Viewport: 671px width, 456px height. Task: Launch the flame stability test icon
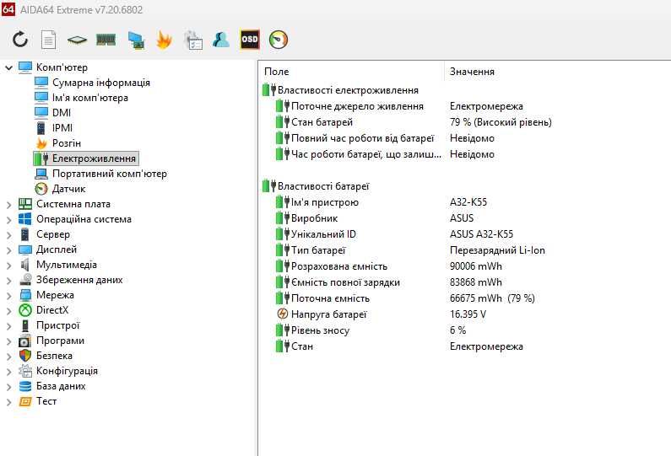(164, 40)
